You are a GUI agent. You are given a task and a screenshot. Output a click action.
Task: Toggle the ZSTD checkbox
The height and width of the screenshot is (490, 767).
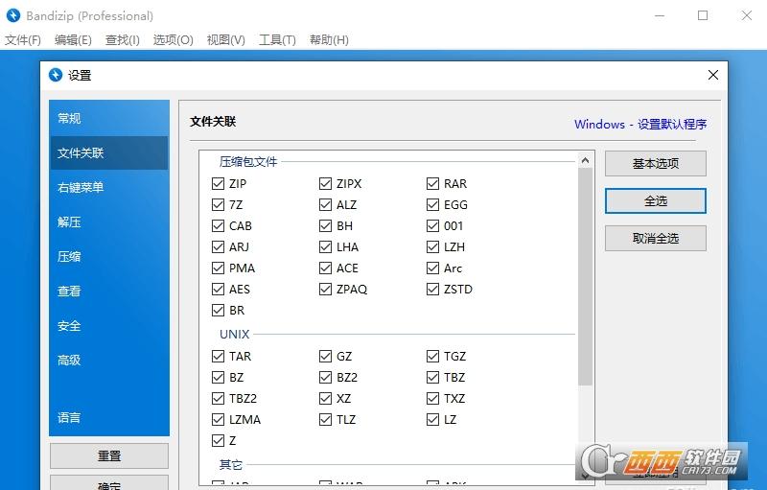(x=432, y=289)
